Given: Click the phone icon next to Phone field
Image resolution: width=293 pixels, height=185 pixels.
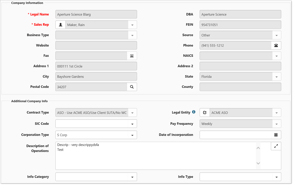Looking at the screenshot, I should coord(276,46).
